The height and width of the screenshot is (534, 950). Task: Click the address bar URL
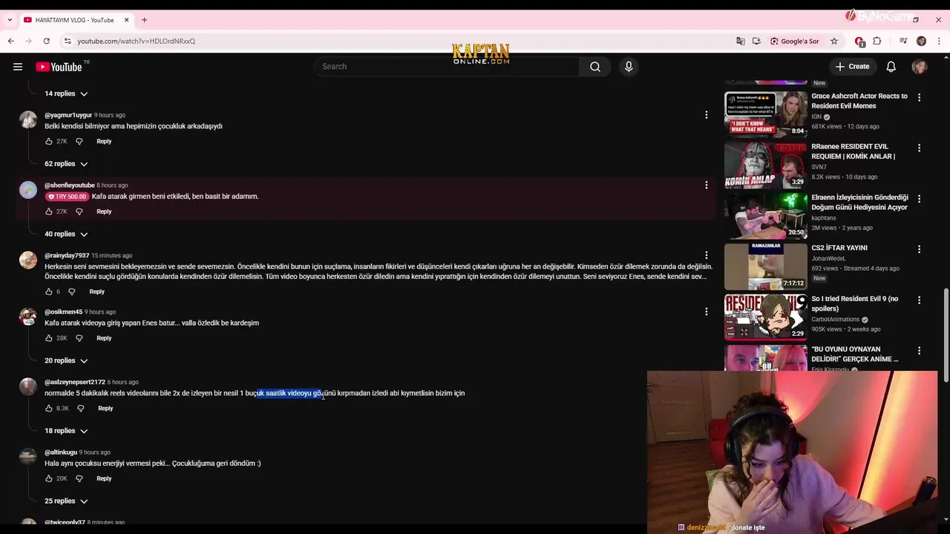click(x=136, y=41)
